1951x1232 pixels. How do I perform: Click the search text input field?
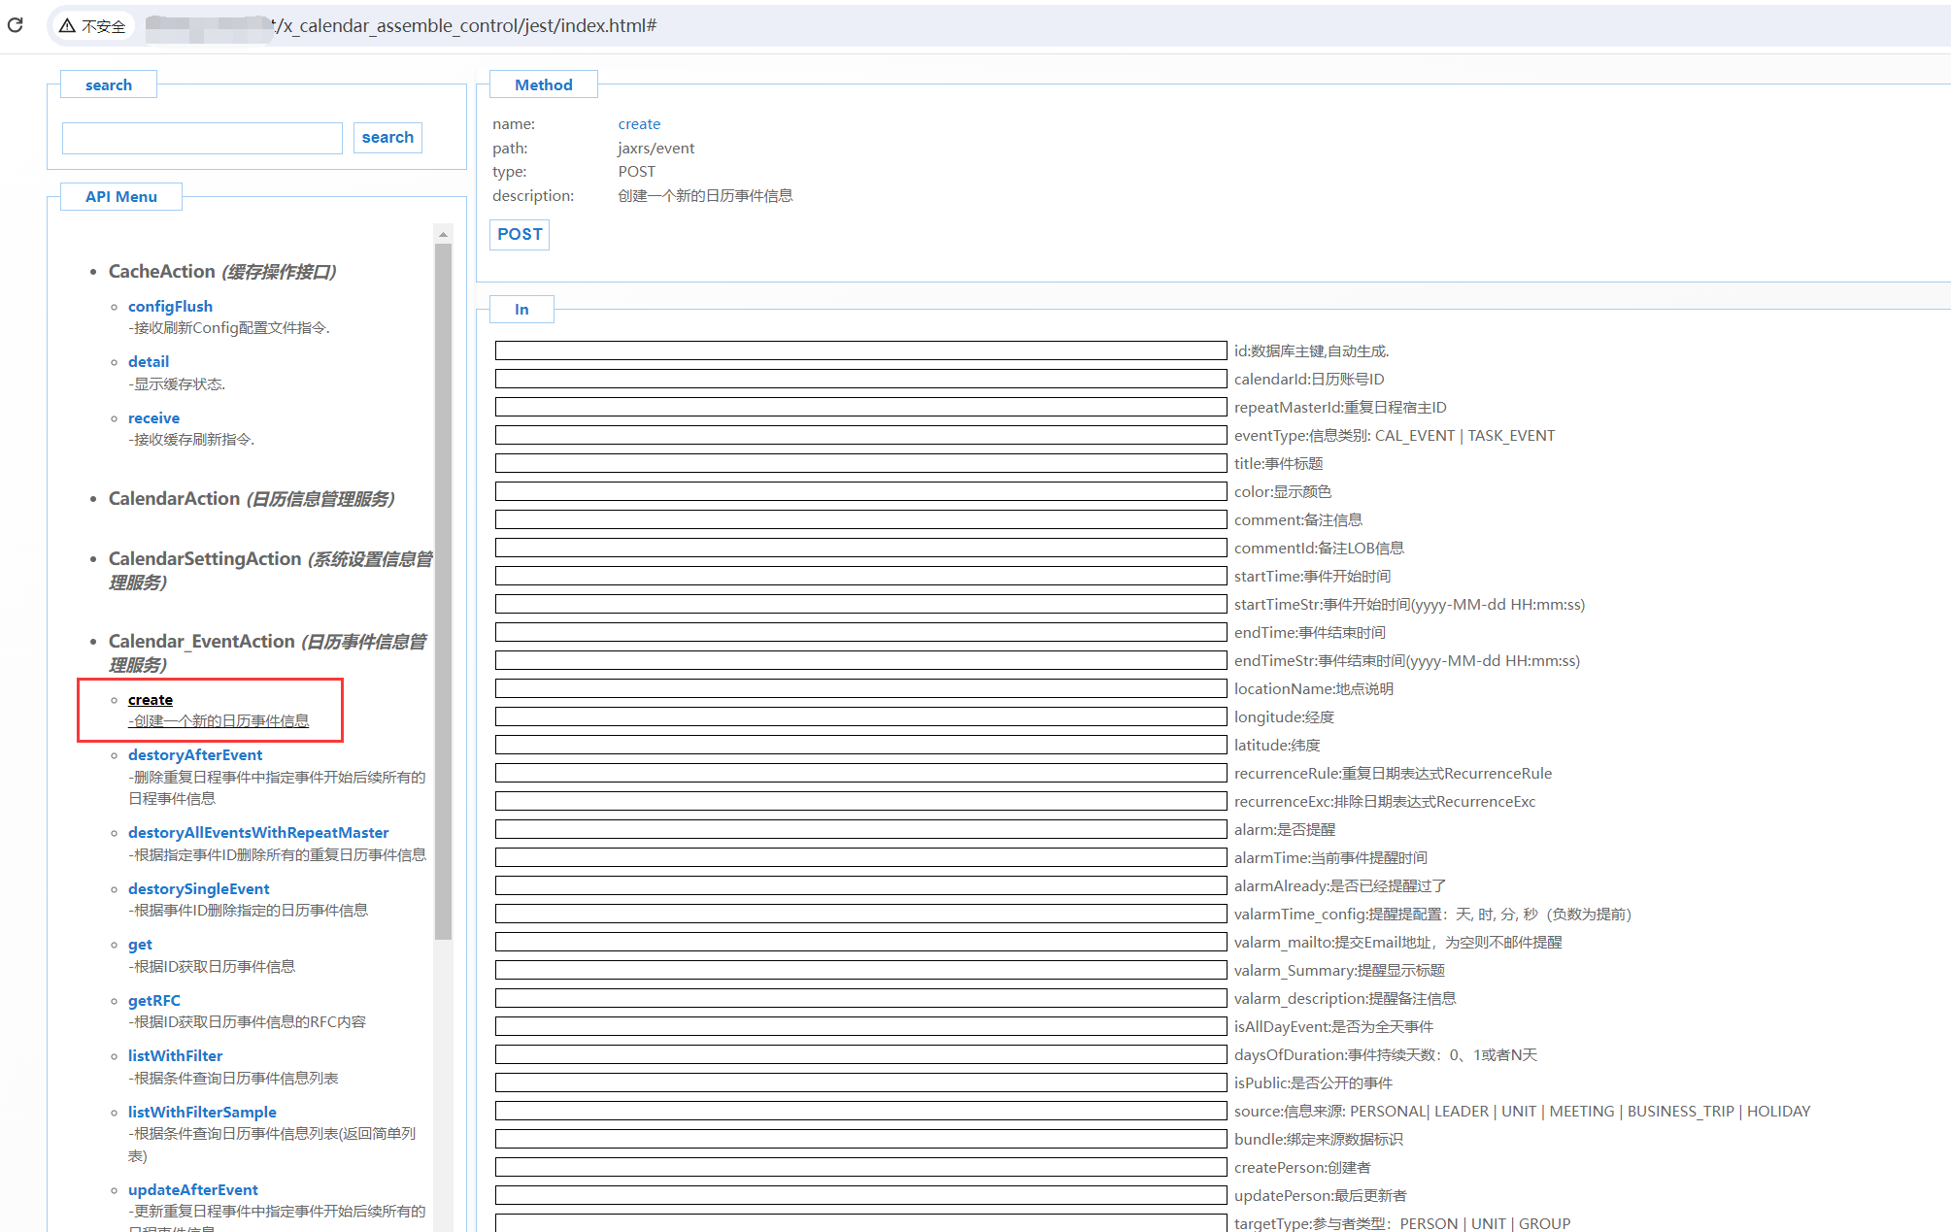[x=202, y=138]
